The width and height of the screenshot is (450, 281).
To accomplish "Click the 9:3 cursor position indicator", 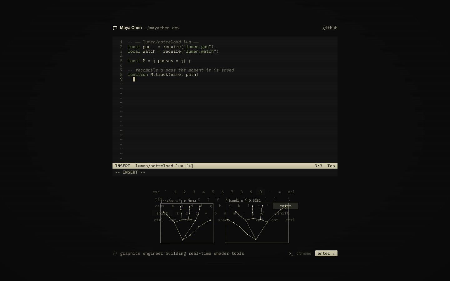I will tap(318, 166).
